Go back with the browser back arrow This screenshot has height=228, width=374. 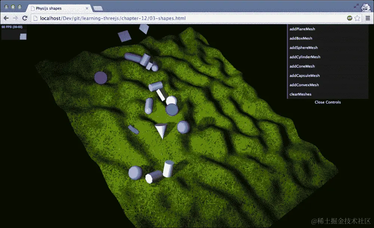coord(6,18)
